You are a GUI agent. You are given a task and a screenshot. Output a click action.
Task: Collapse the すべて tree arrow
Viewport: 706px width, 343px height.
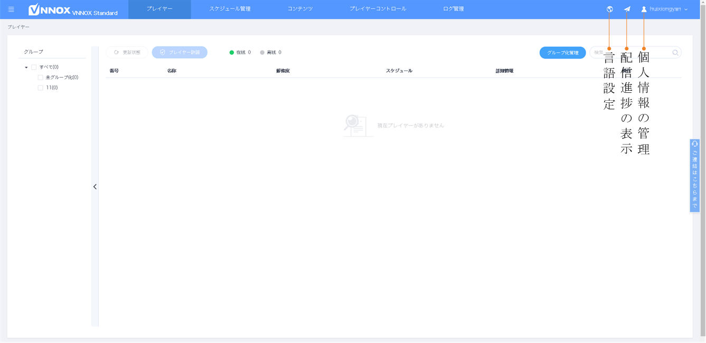(26, 68)
